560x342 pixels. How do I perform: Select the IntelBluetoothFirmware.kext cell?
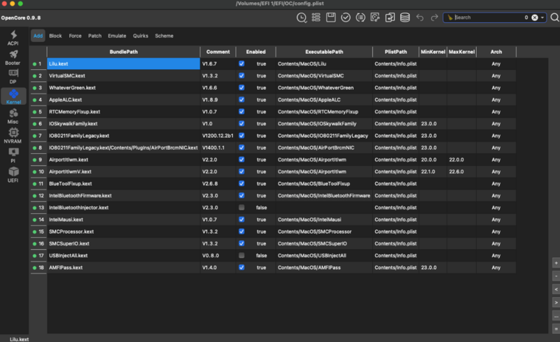pos(124,196)
